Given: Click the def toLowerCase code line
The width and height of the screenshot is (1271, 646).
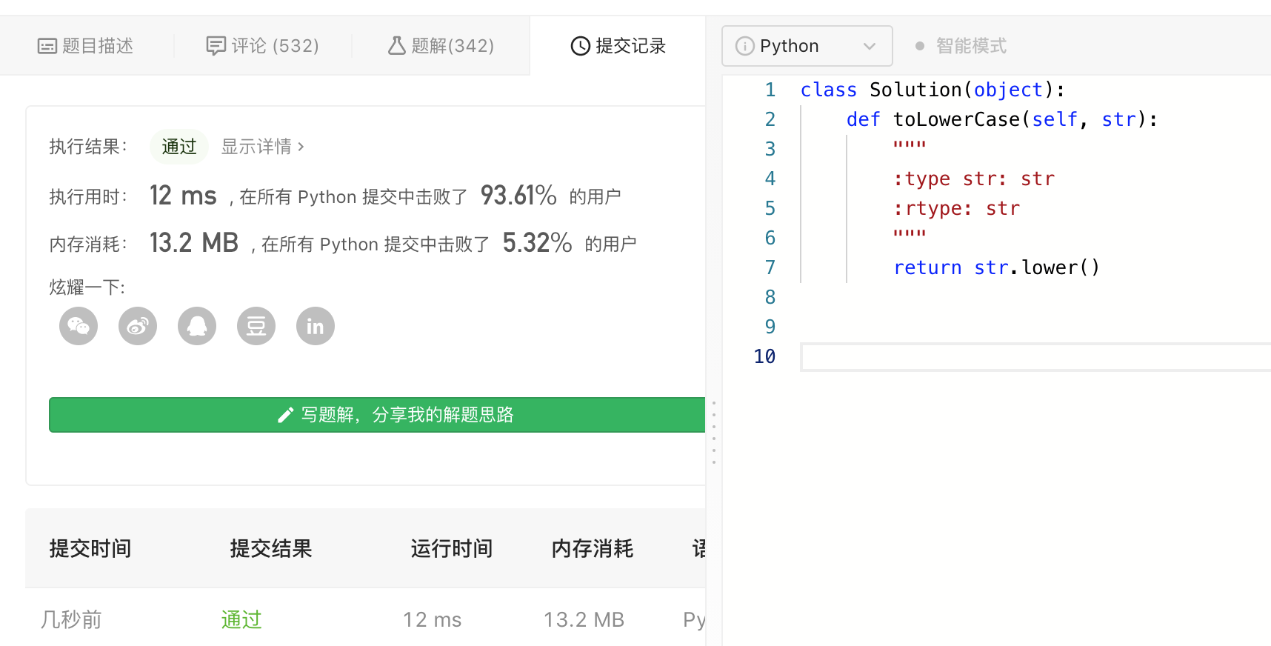Looking at the screenshot, I should [1002, 119].
